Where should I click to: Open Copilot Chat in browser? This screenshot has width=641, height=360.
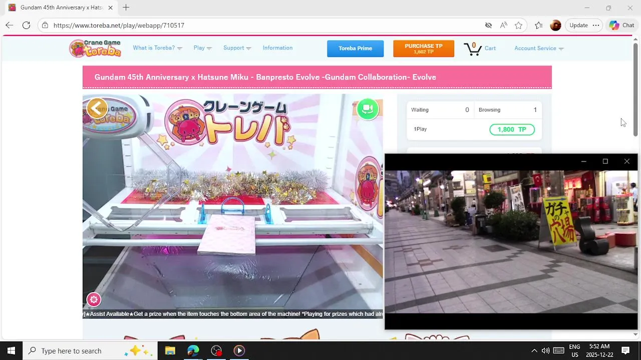click(622, 25)
